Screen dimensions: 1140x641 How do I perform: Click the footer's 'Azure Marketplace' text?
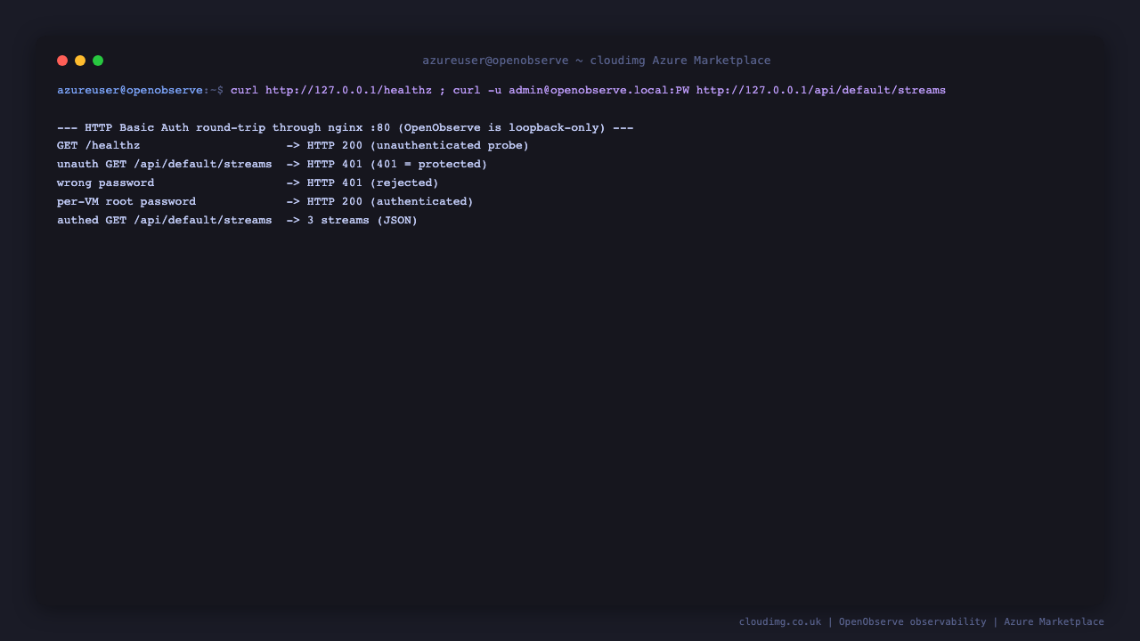click(x=1054, y=621)
